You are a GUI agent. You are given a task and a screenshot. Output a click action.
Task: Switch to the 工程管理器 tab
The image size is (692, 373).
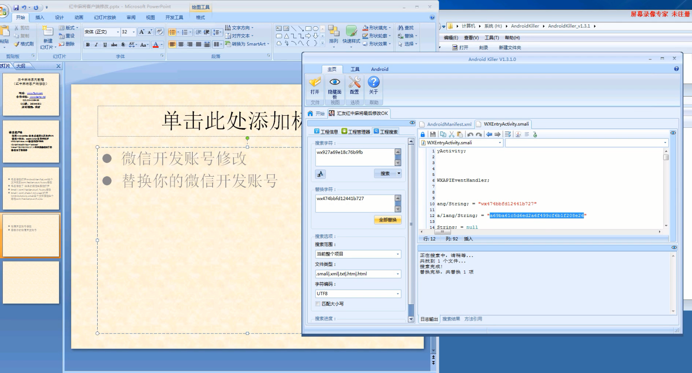pos(356,132)
